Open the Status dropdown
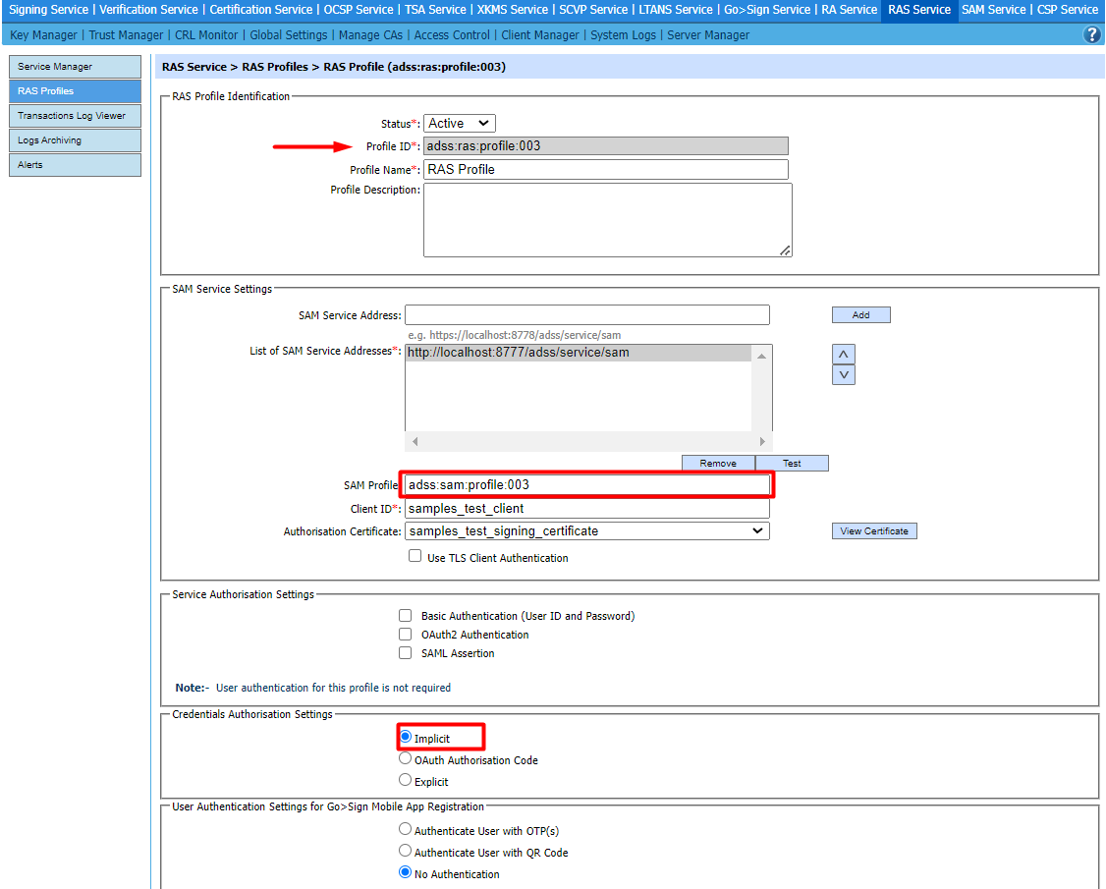This screenshot has width=1106, height=889. coord(460,124)
